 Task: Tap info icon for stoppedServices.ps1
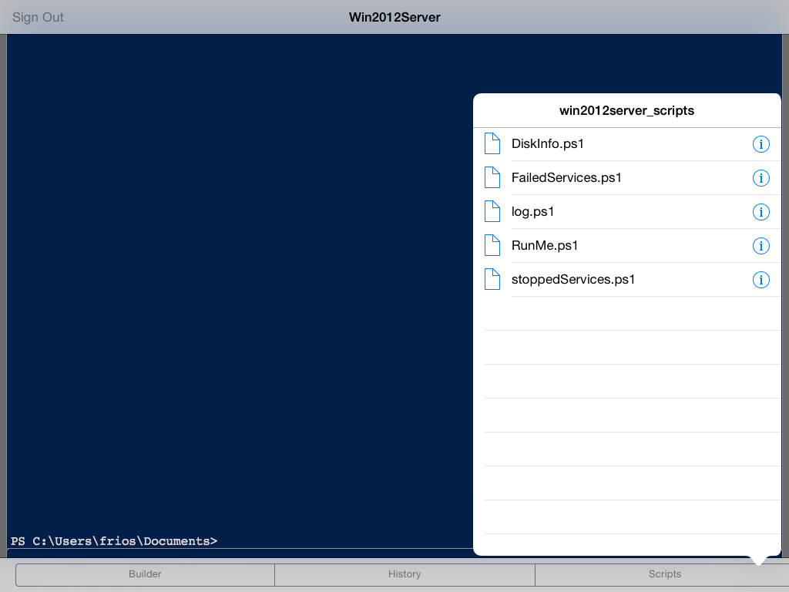click(760, 279)
